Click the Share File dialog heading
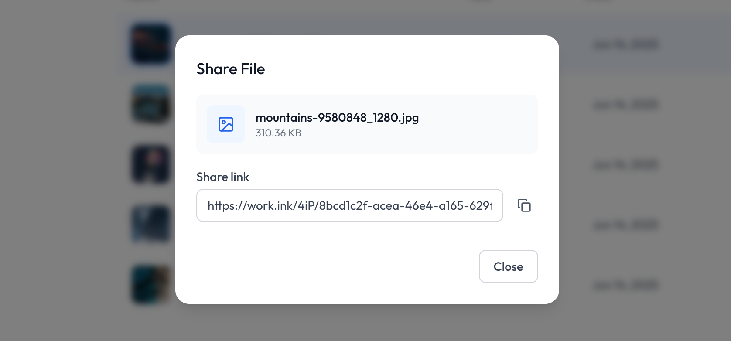 click(231, 69)
